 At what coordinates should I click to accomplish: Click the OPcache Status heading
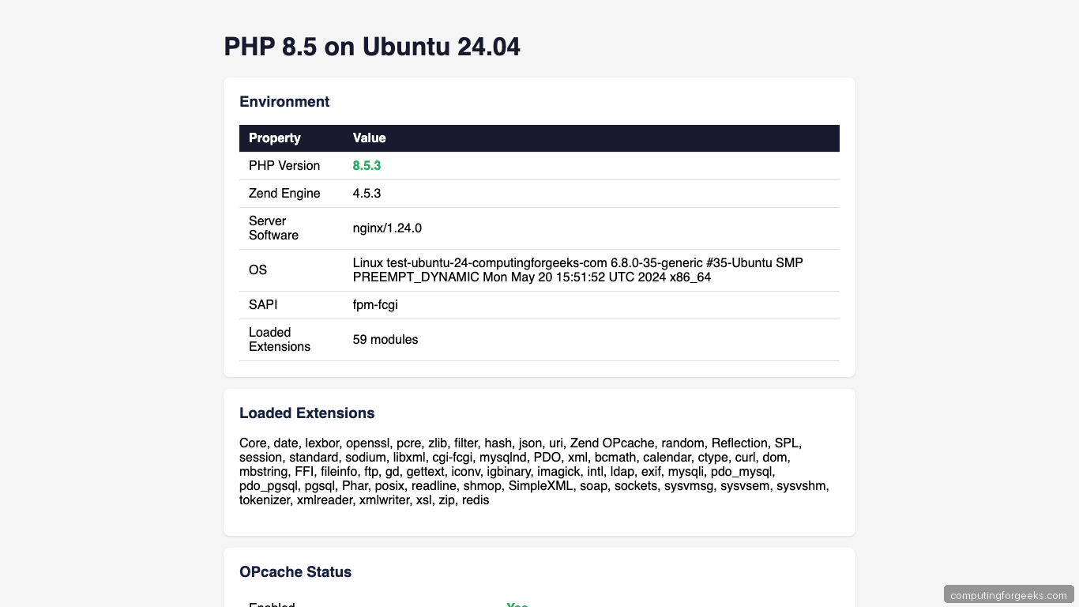point(295,571)
